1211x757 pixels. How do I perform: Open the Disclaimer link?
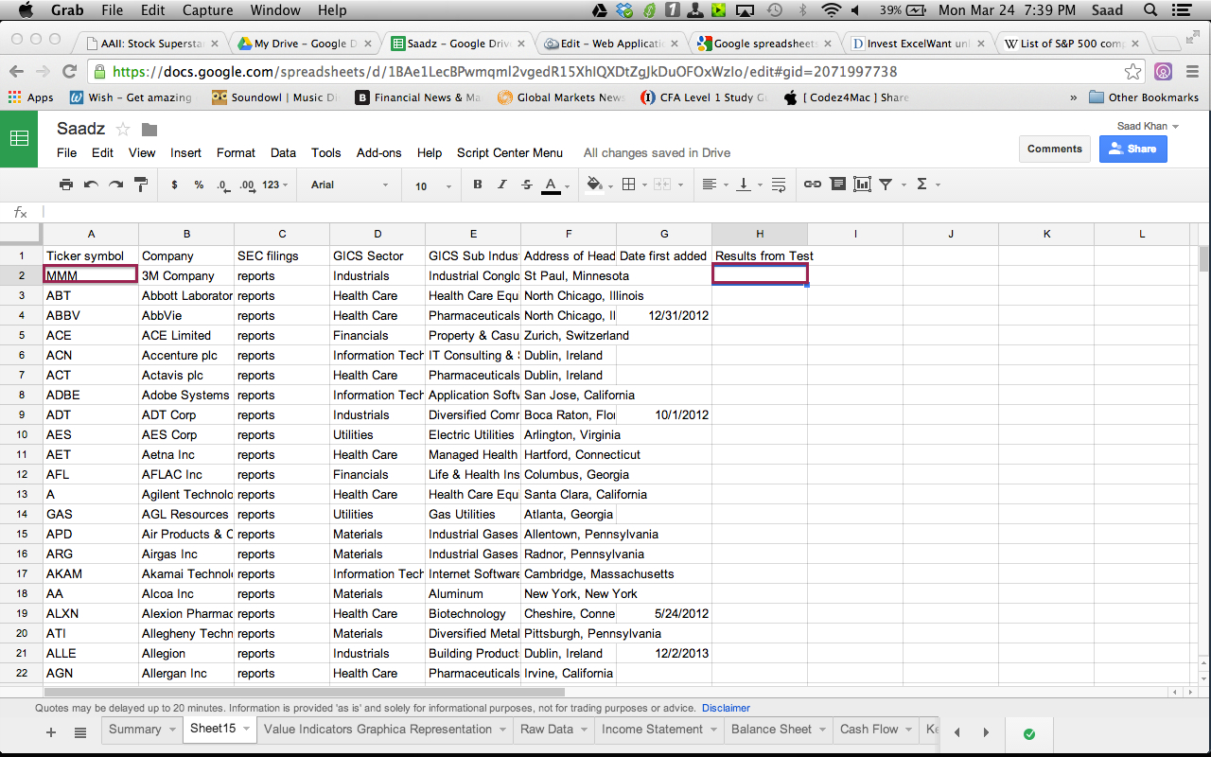pyautogui.click(x=726, y=708)
